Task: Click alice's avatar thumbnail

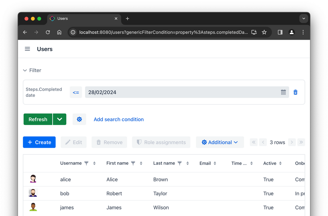Action: pyautogui.click(x=33, y=179)
